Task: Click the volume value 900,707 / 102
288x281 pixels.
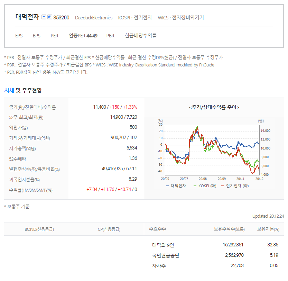Action: tap(124, 137)
